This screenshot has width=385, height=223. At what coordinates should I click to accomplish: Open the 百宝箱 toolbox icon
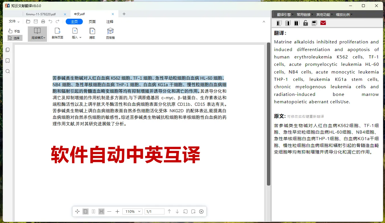click(x=110, y=33)
